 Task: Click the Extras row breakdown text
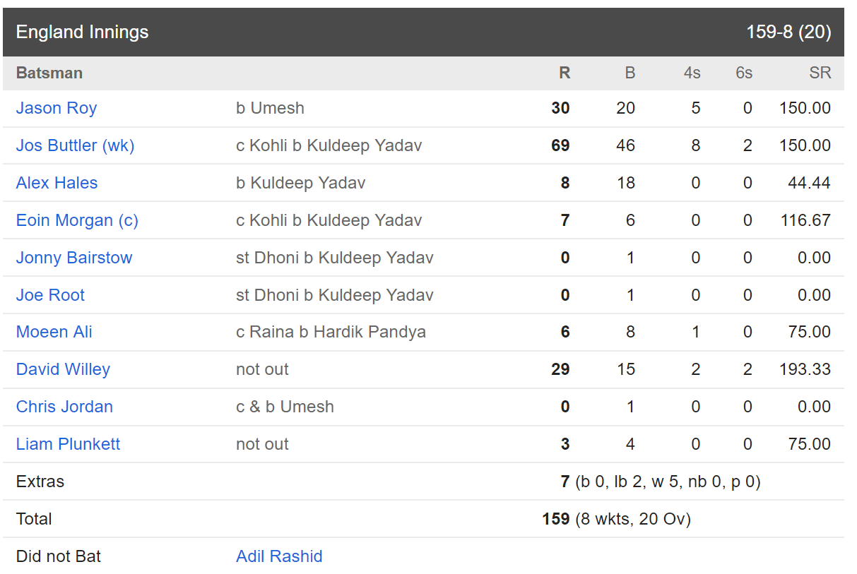point(661,482)
